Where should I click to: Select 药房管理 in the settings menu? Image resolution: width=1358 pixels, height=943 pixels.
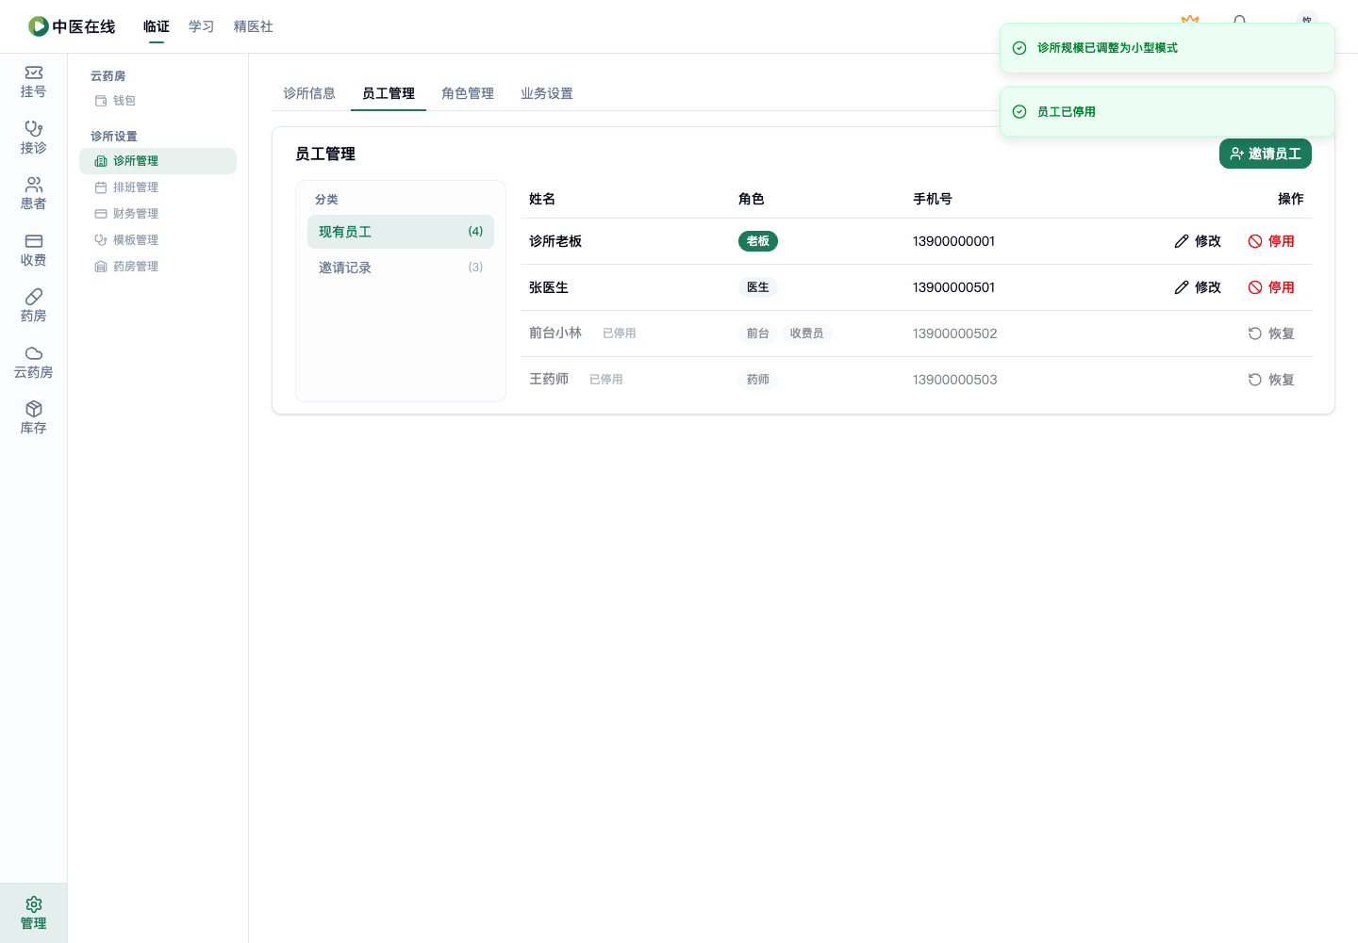pyautogui.click(x=157, y=267)
